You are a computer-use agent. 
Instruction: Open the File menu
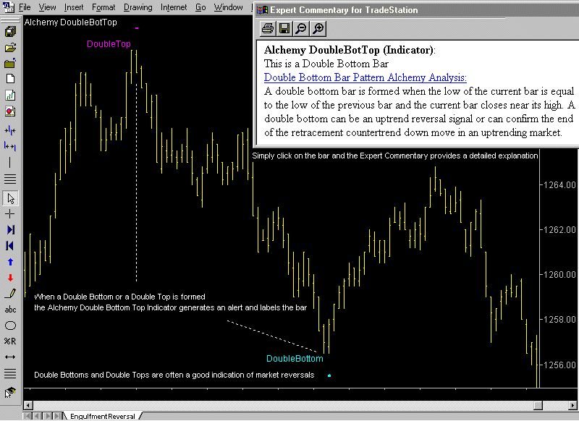[25, 7]
